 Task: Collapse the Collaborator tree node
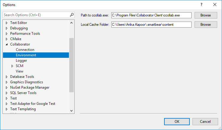pyautogui.click(x=7, y=44)
